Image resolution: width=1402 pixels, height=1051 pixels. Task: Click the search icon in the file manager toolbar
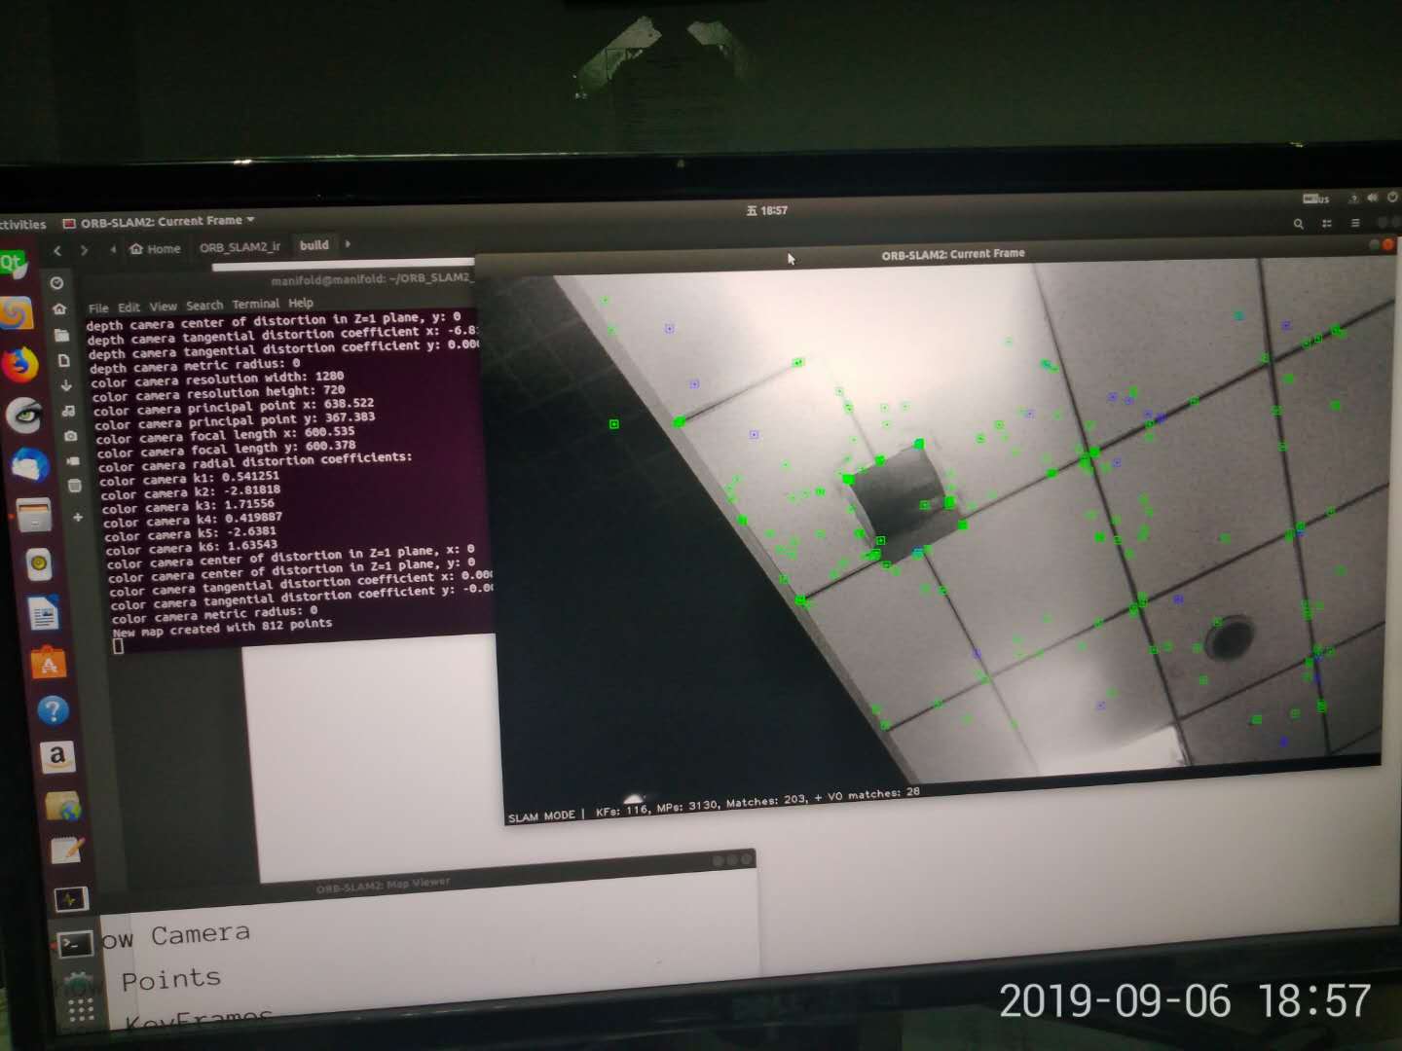(x=1299, y=223)
